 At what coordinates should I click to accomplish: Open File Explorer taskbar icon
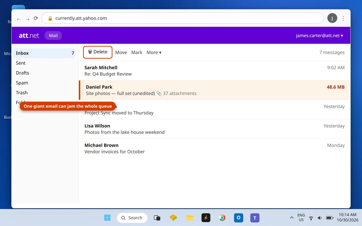point(190,218)
